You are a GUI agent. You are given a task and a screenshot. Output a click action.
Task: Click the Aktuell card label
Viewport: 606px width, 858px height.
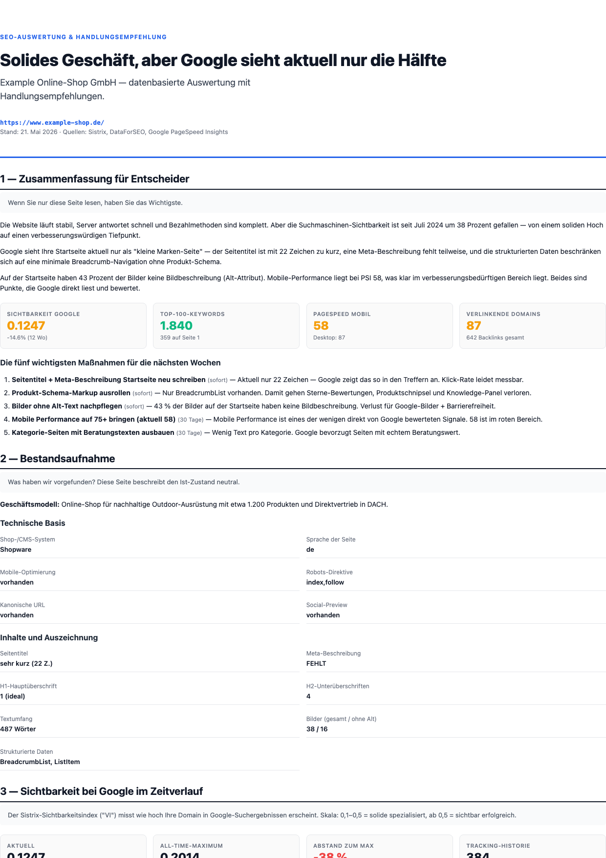click(21, 846)
